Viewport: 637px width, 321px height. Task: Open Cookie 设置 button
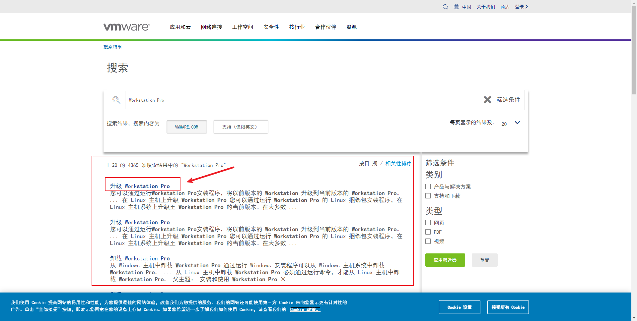(460, 307)
